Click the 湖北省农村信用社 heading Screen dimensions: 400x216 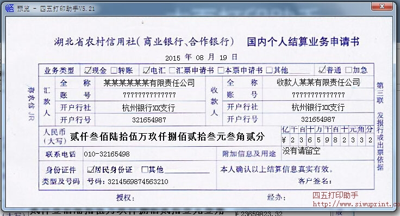click(96, 42)
